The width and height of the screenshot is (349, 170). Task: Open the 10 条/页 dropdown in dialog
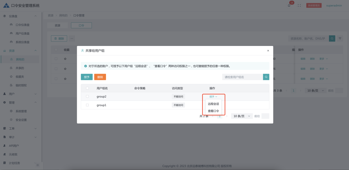click(x=242, y=116)
